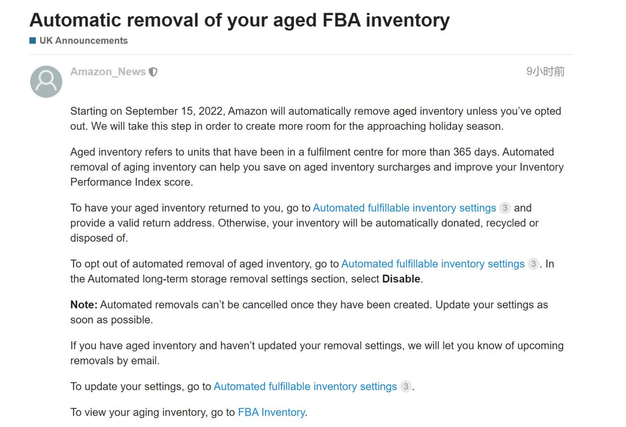Open the Amazon_News user profile name
This screenshot has width=626, height=427.
pyautogui.click(x=108, y=72)
